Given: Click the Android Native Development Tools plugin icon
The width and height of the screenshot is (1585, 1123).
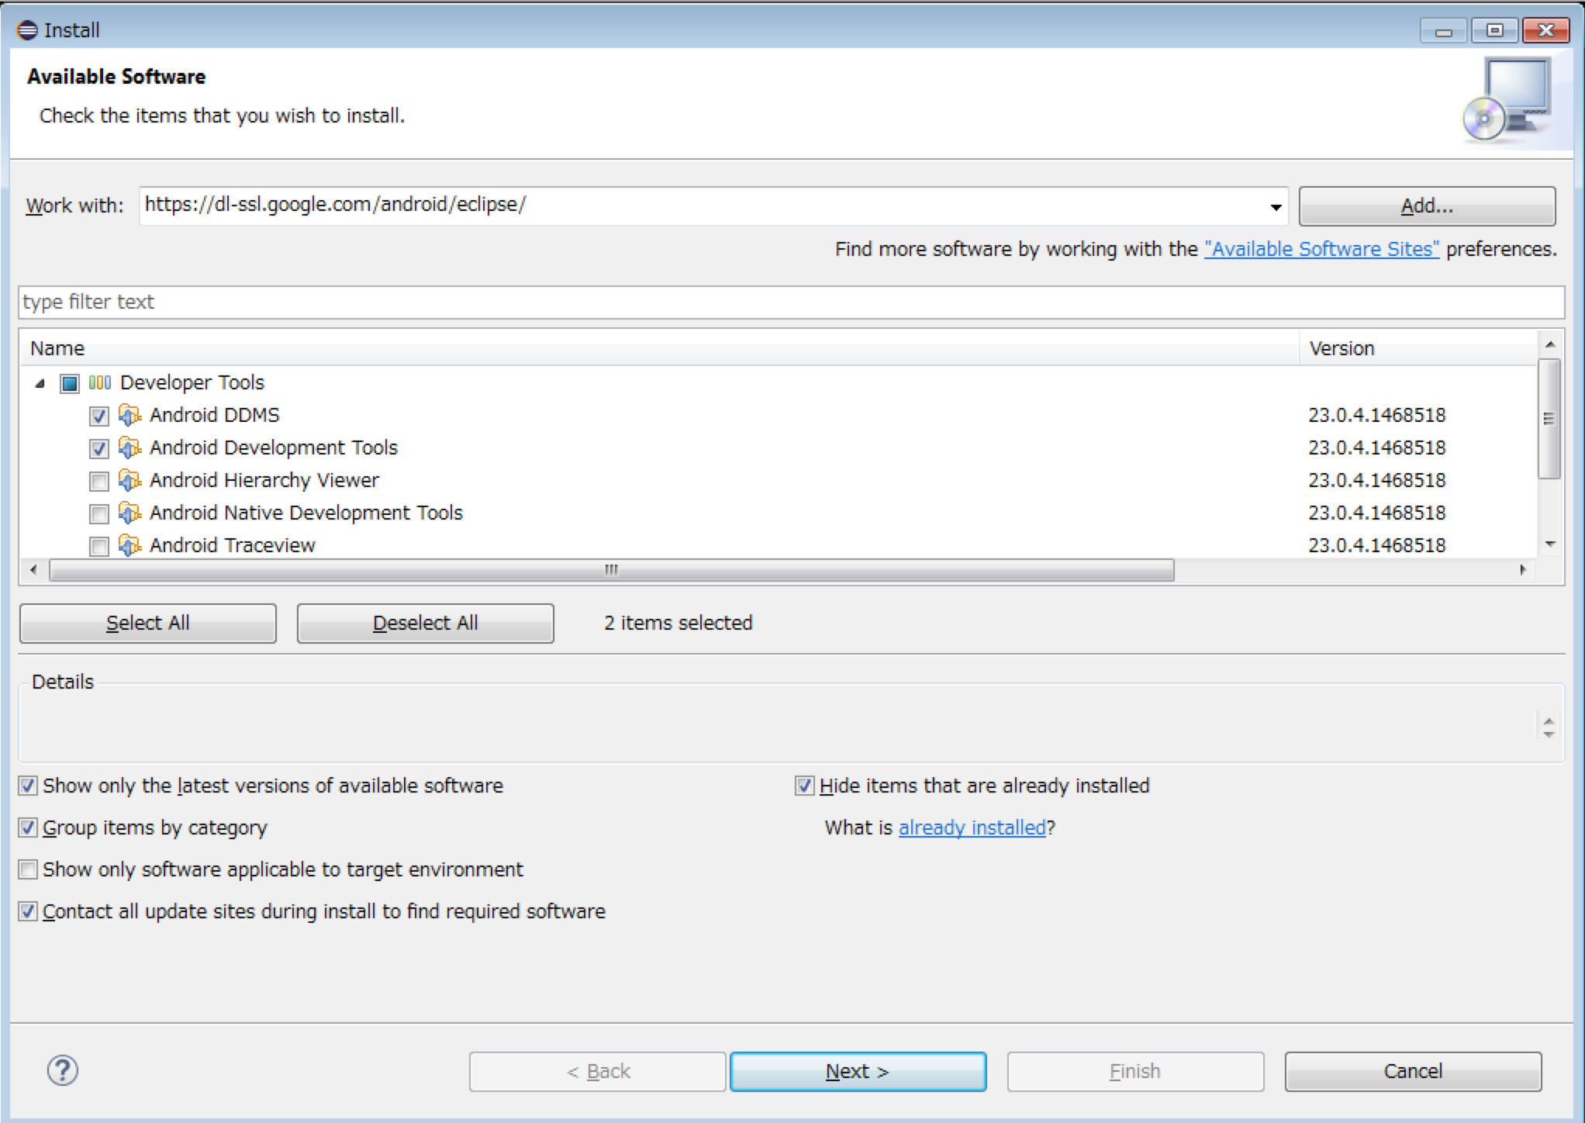Looking at the screenshot, I should (x=129, y=513).
